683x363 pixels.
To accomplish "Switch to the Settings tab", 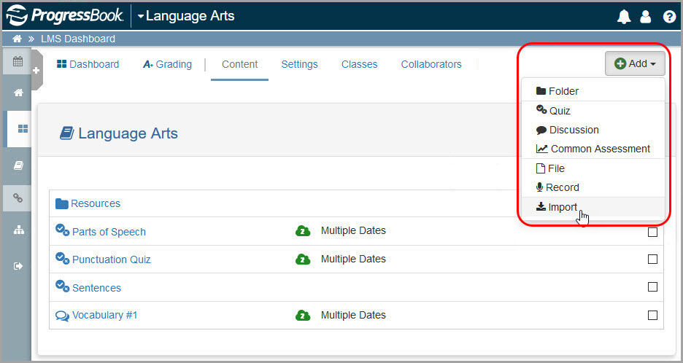I will (x=299, y=64).
